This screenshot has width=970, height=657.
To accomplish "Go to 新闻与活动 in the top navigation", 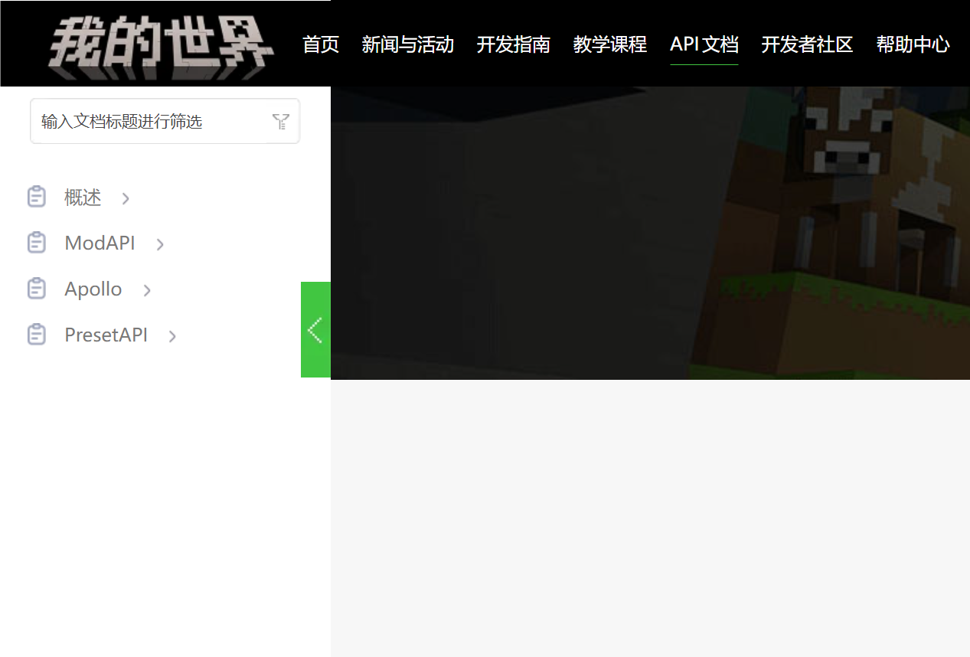I will [408, 44].
